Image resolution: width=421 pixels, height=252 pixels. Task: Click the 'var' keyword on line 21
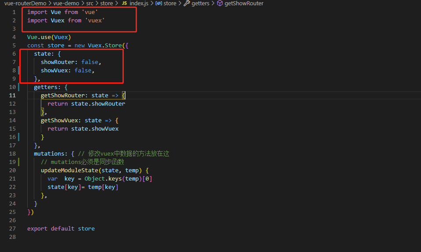tap(52, 178)
